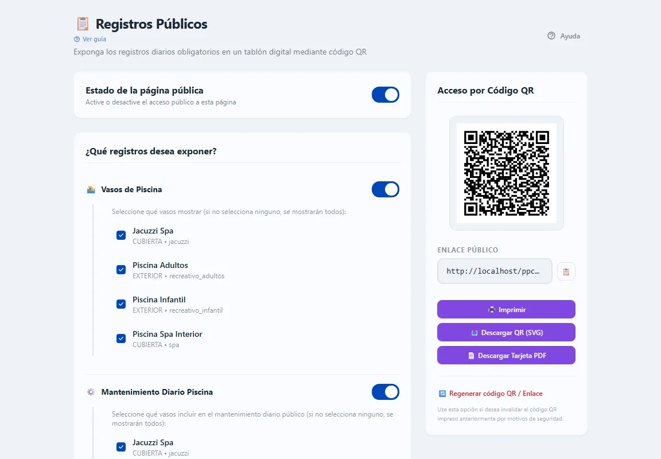Click the document icon in Descargar Tarjeta PDF
The width and height of the screenshot is (661, 459).
click(471, 356)
